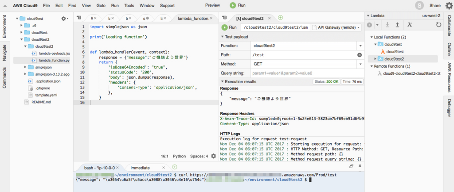Clear the Path field with the X icon
The height and width of the screenshot is (192, 454).
(x=360, y=55)
